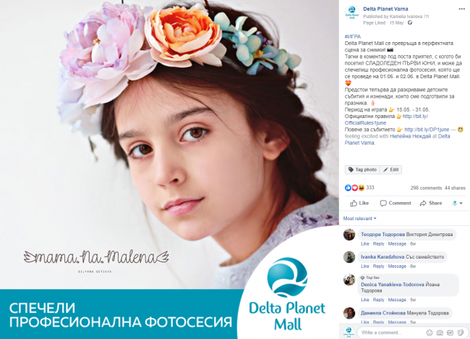Click the Tag photo button
This screenshot has height=339, width=470.
[x=362, y=169]
